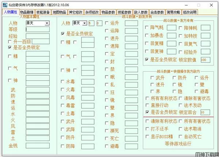This screenshot has height=157, width=219.
Task: Enable the 水毒 checkbox
Action: click(x=62, y=81)
